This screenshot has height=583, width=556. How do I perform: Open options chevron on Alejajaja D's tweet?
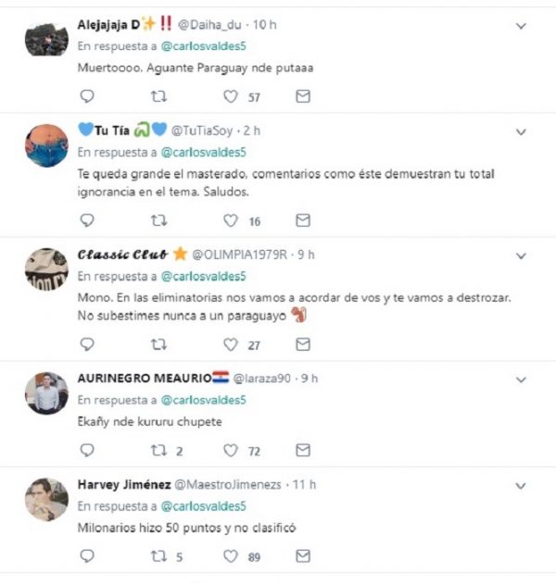[521, 26]
